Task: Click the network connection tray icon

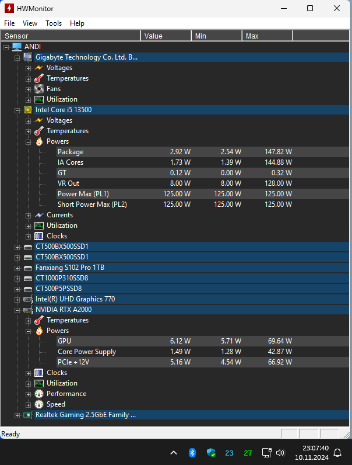Action: pyautogui.click(x=266, y=453)
